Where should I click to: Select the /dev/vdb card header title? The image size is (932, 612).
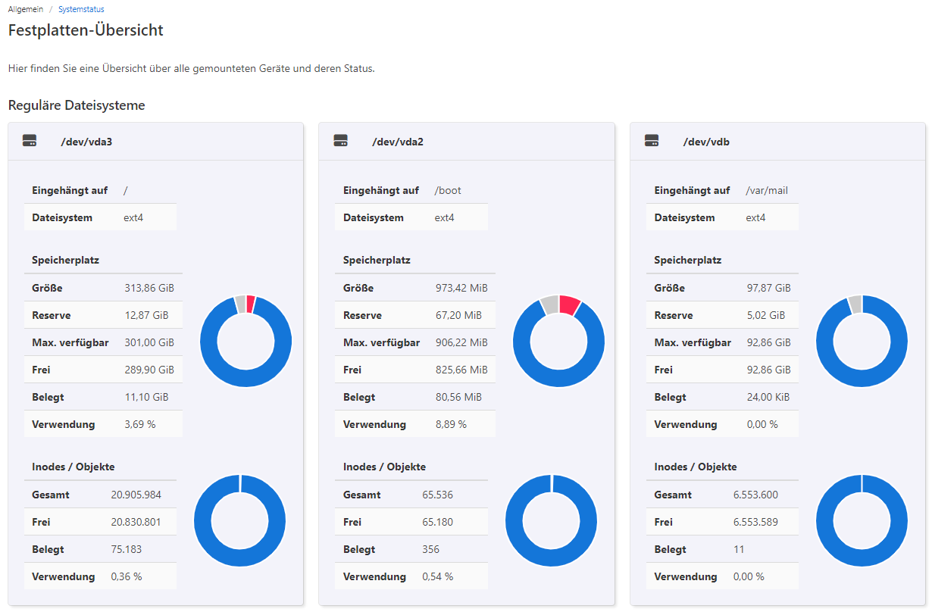(x=706, y=142)
